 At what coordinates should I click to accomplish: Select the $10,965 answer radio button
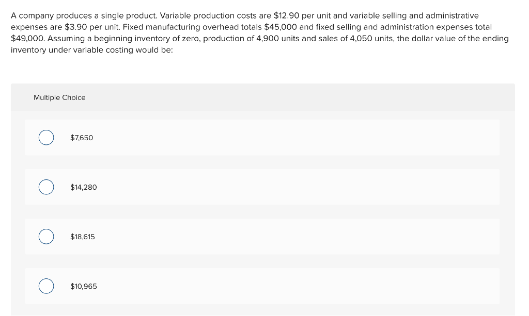[x=46, y=286]
